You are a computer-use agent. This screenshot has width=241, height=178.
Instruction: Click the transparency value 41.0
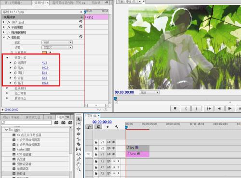[x=44, y=63]
